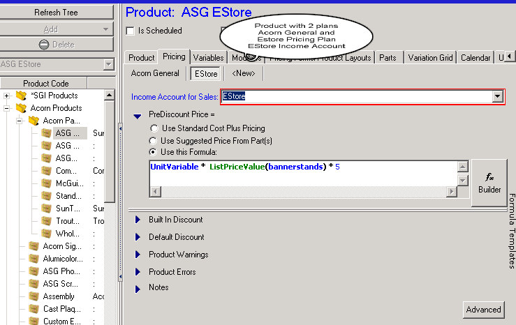Click the formula scroll-left arrow
The image size is (516, 325).
tap(155, 191)
